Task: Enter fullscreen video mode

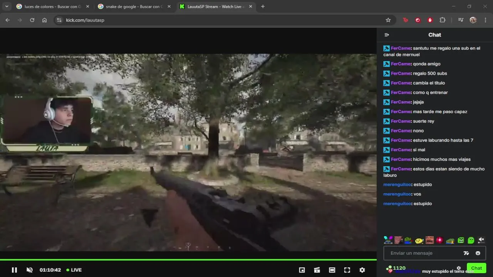Action: 347,270
